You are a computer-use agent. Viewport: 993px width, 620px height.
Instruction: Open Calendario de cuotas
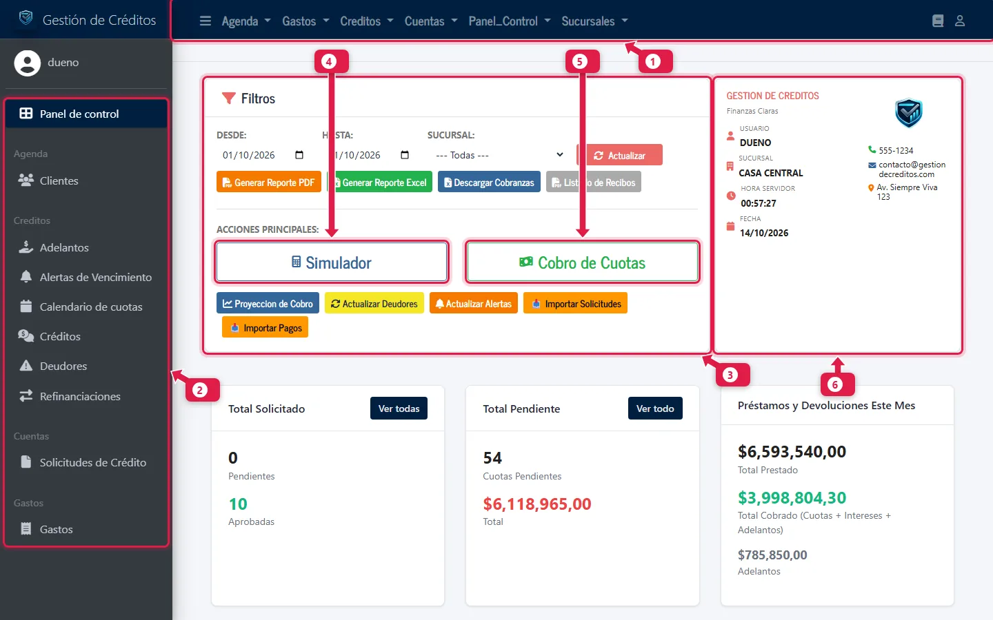click(x=86, y=307)
